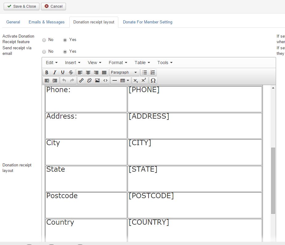Open the Format menu dropdown
The width and height of the screenshot is (285, 245).
click(118, 63)
